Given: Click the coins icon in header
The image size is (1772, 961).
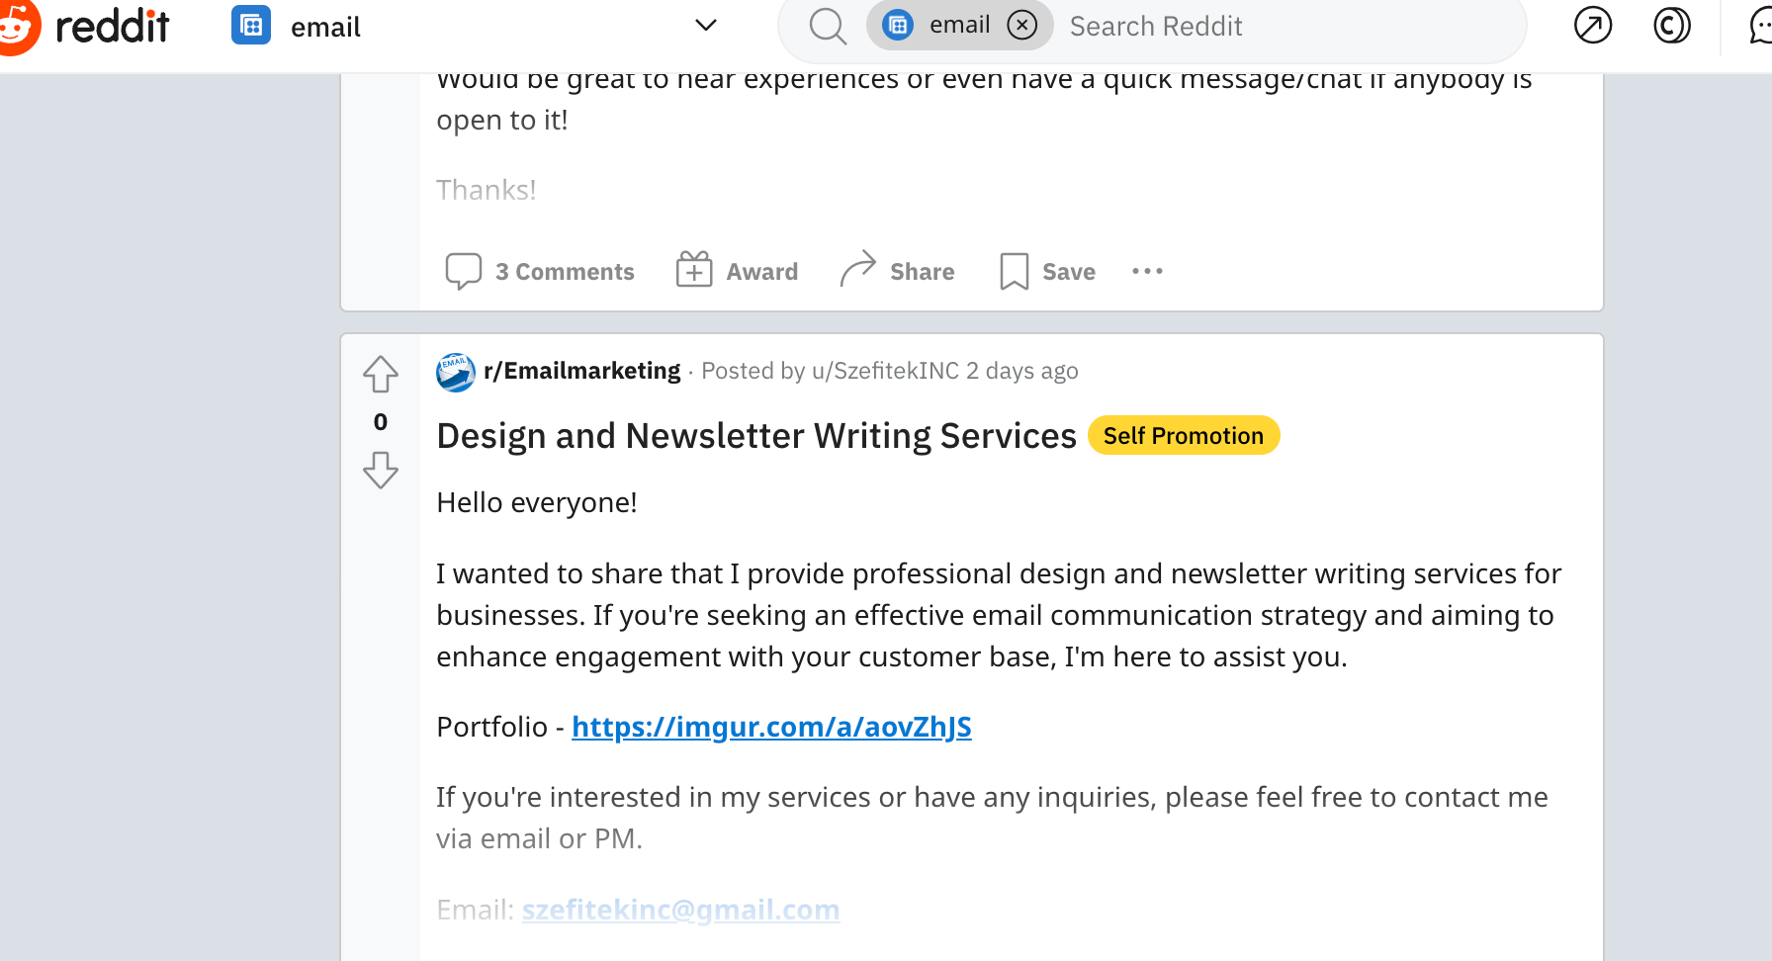Looking at the screenshot, I should coord(1671,26).
